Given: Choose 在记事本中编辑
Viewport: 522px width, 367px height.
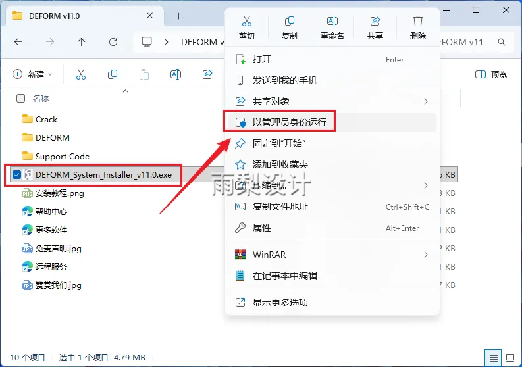Looking at the screenshot, I should tap(332, 276).
